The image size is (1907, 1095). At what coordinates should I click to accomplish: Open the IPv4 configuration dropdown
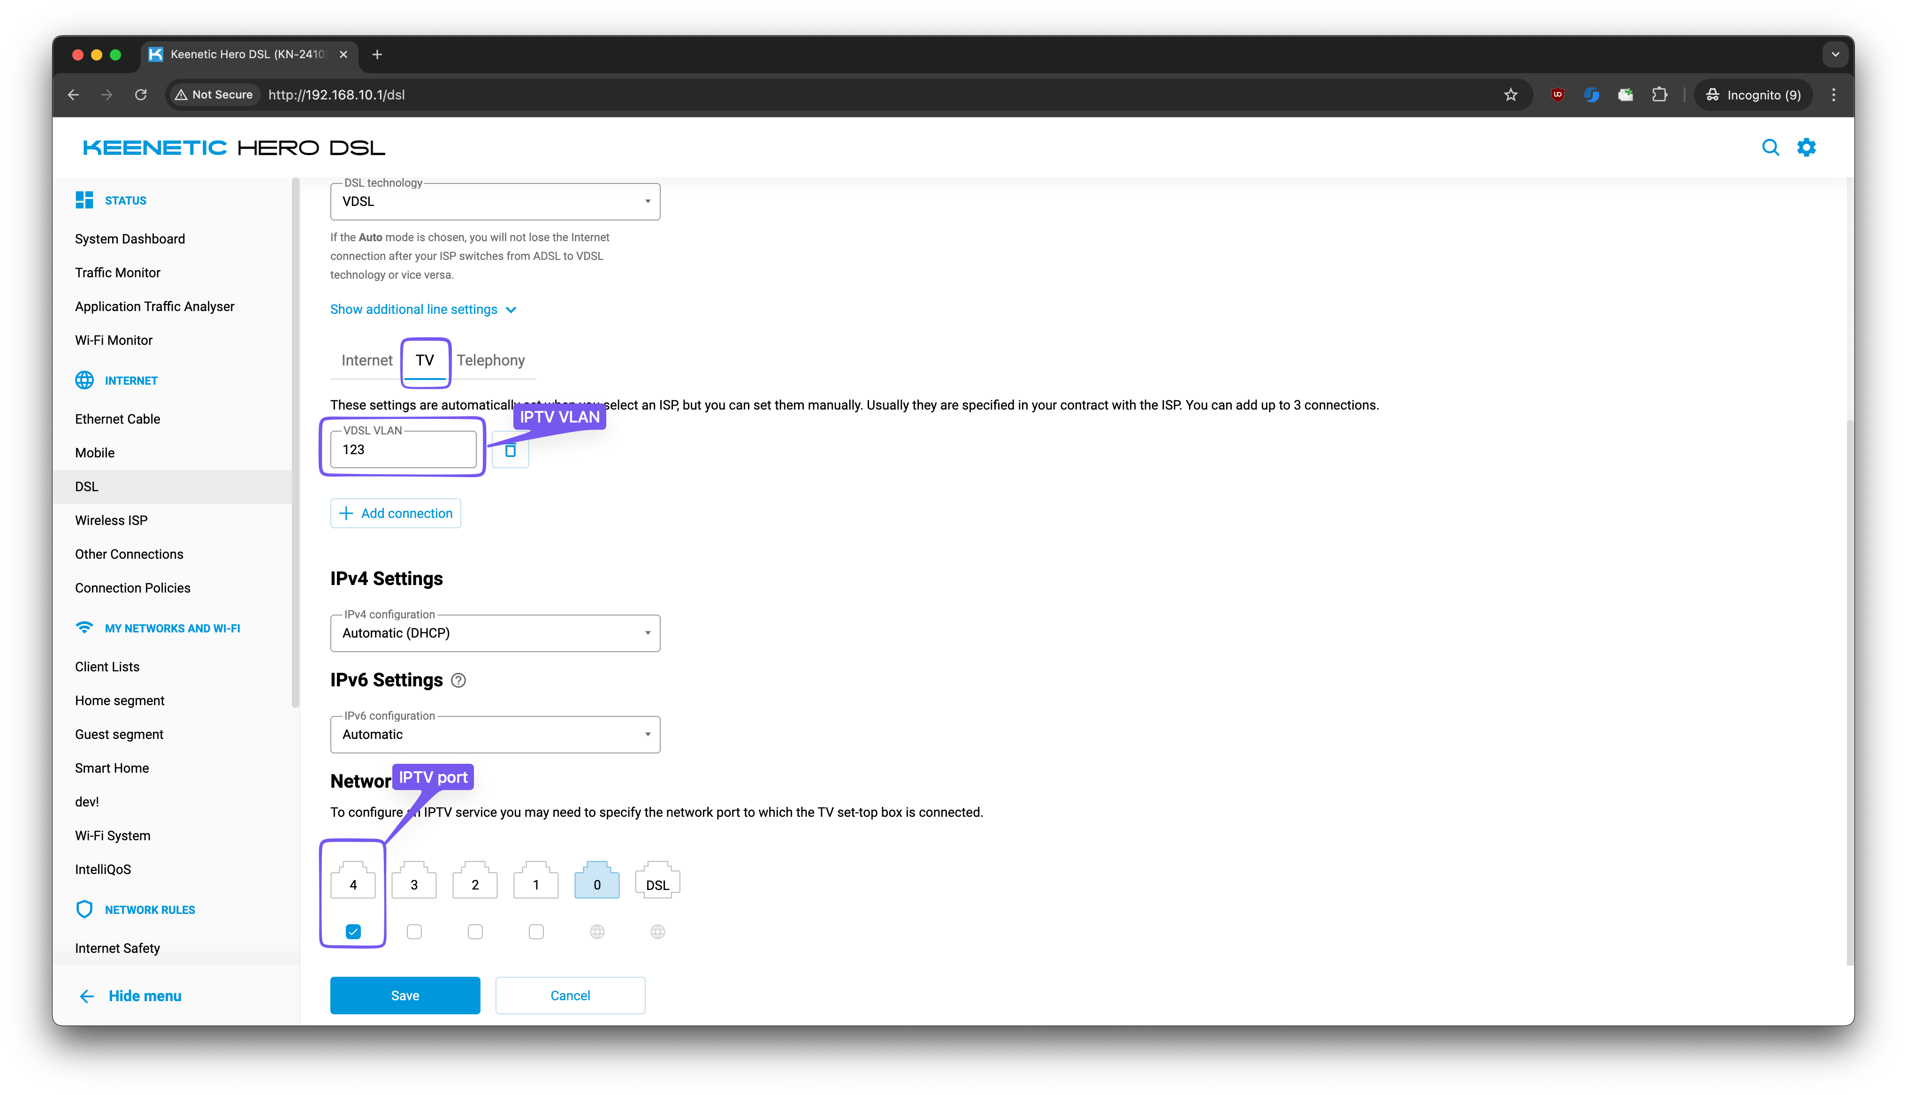point(495,633)
